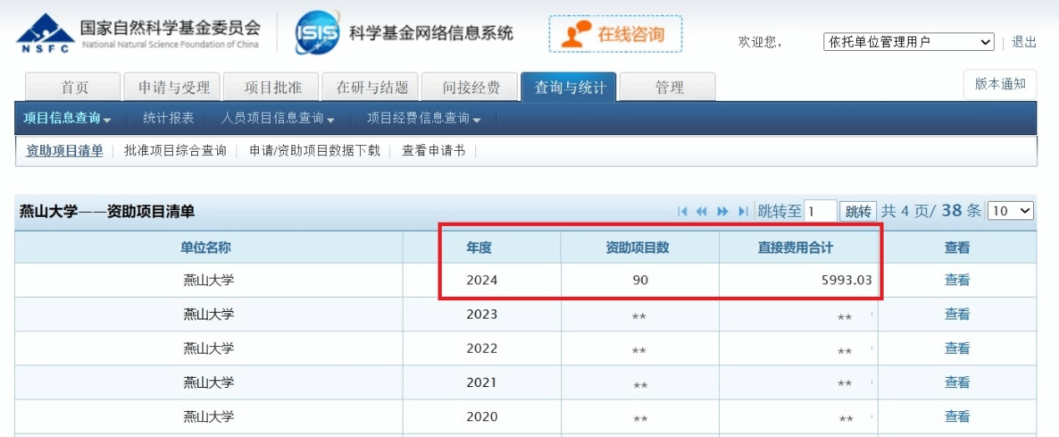Go to first page arrow

click(682, 212)
